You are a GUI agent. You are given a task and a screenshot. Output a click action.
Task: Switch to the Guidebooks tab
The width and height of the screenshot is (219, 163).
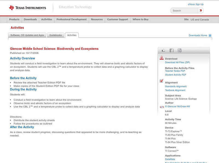click(56, 35)
